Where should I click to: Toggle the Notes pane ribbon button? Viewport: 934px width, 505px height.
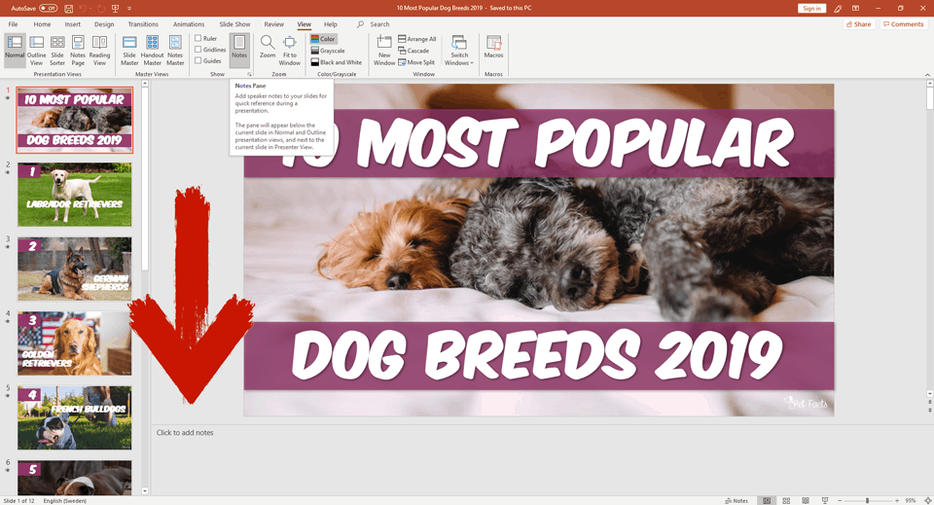[x=239, y=50]
